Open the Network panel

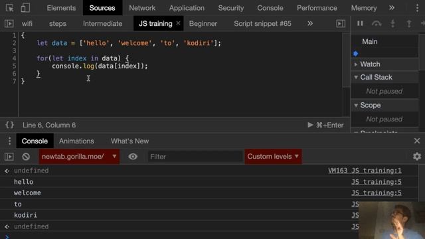(142, 8)
